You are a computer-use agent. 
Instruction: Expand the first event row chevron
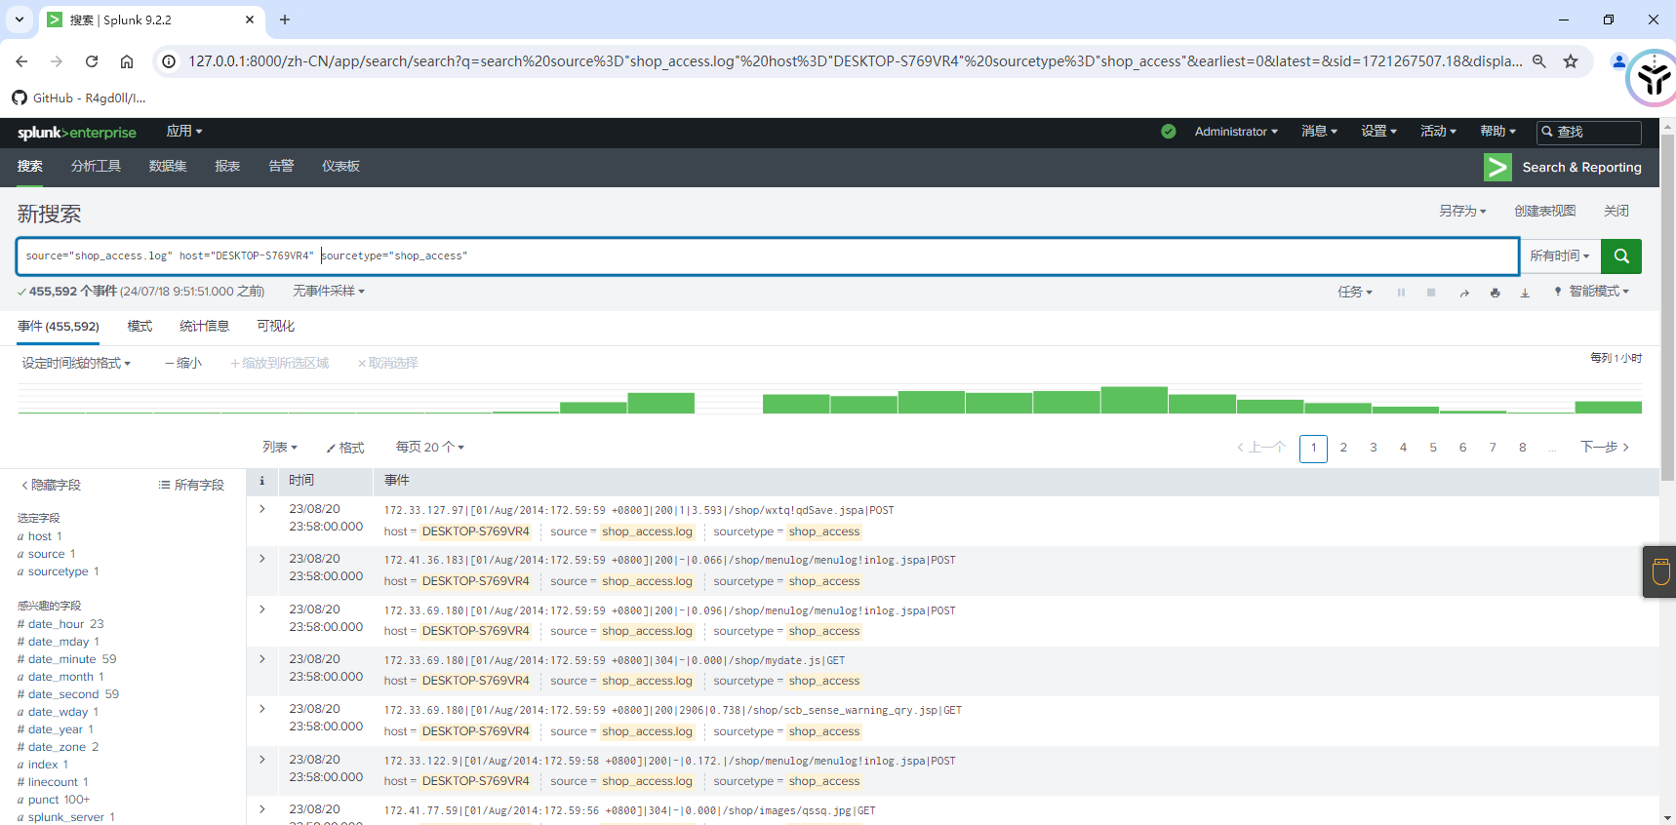click(262, 509)
